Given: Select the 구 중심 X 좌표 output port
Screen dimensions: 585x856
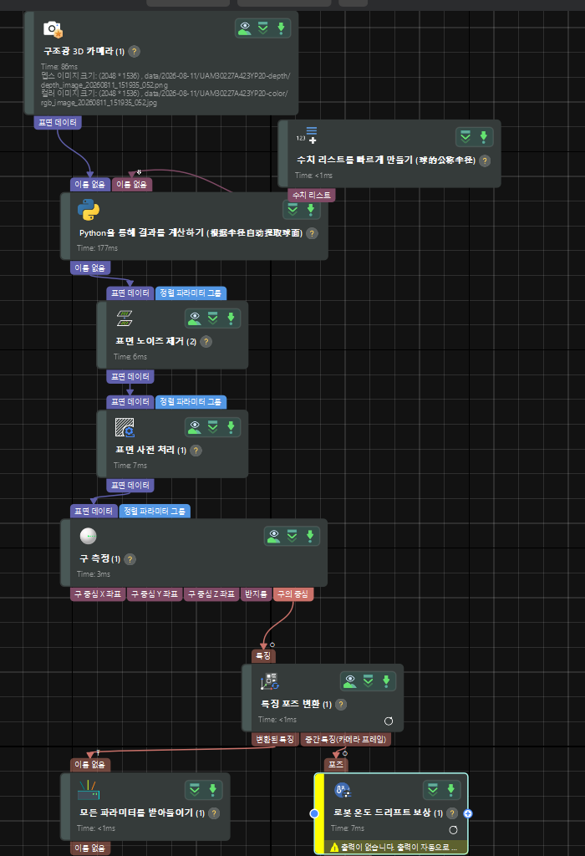Looking at the screenshot, I should [x=99, y=594].
